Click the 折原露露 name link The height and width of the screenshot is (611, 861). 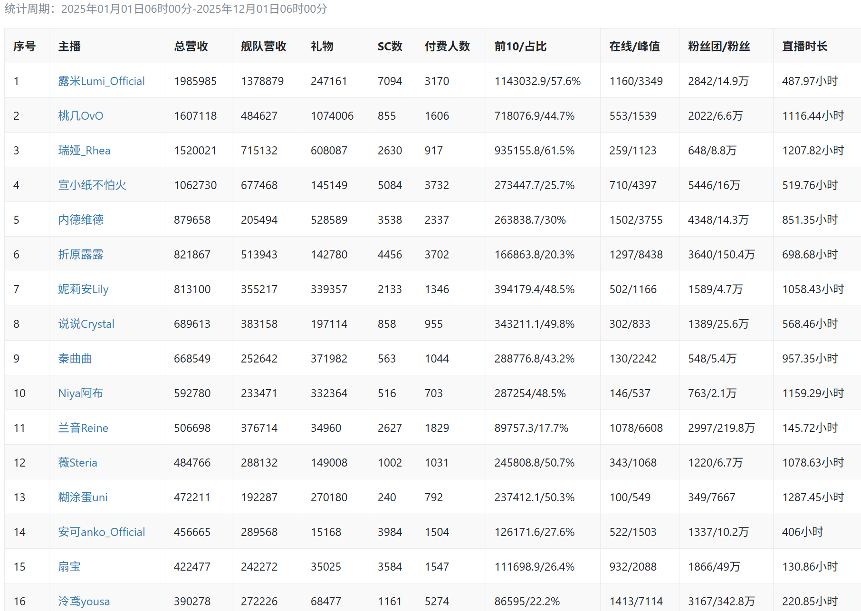(x=81, y=255)
